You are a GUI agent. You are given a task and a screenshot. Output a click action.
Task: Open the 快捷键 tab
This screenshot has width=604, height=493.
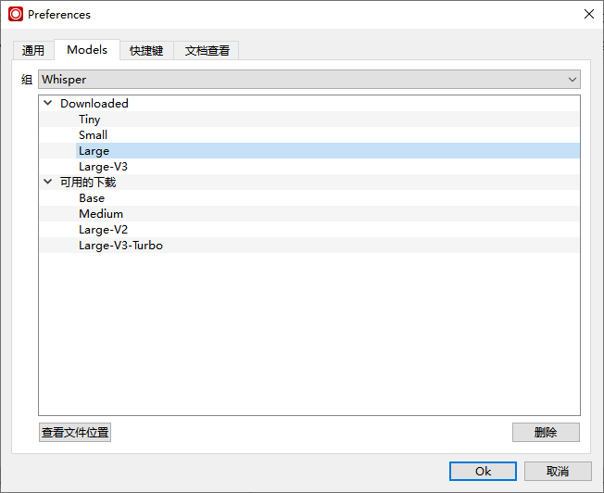click(x=146, y=51)
